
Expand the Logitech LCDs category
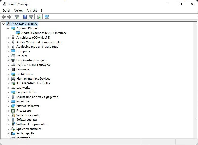[8, 92]
